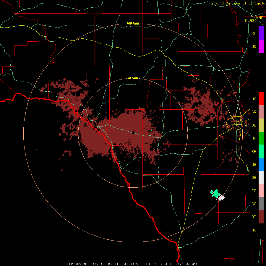Click the HHC product label

(260, 18)
